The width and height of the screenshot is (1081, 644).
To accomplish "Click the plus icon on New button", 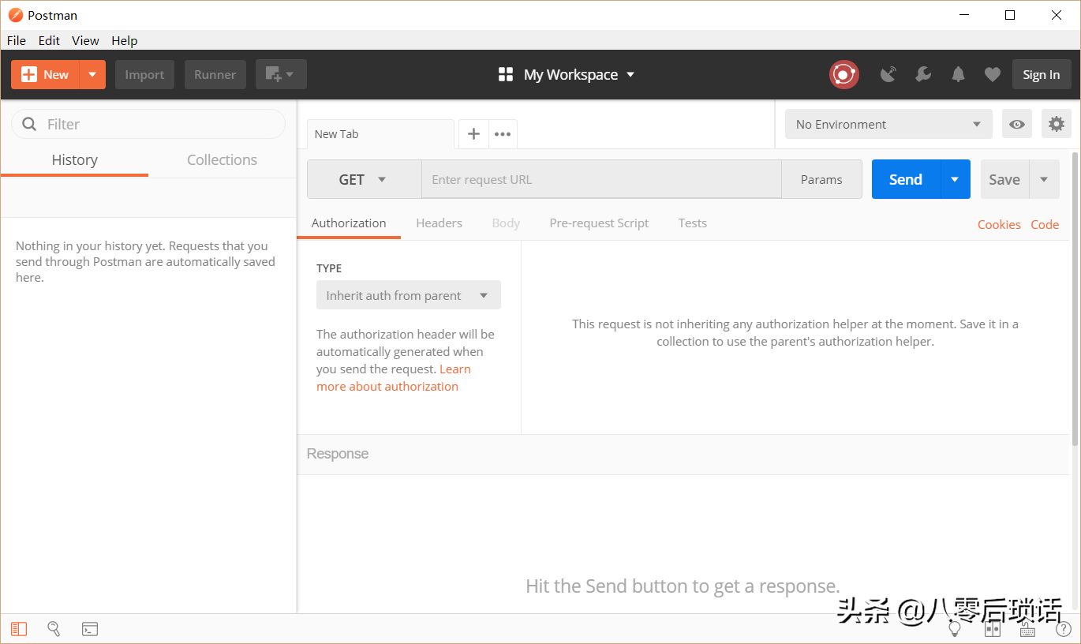I will (29, 74).
